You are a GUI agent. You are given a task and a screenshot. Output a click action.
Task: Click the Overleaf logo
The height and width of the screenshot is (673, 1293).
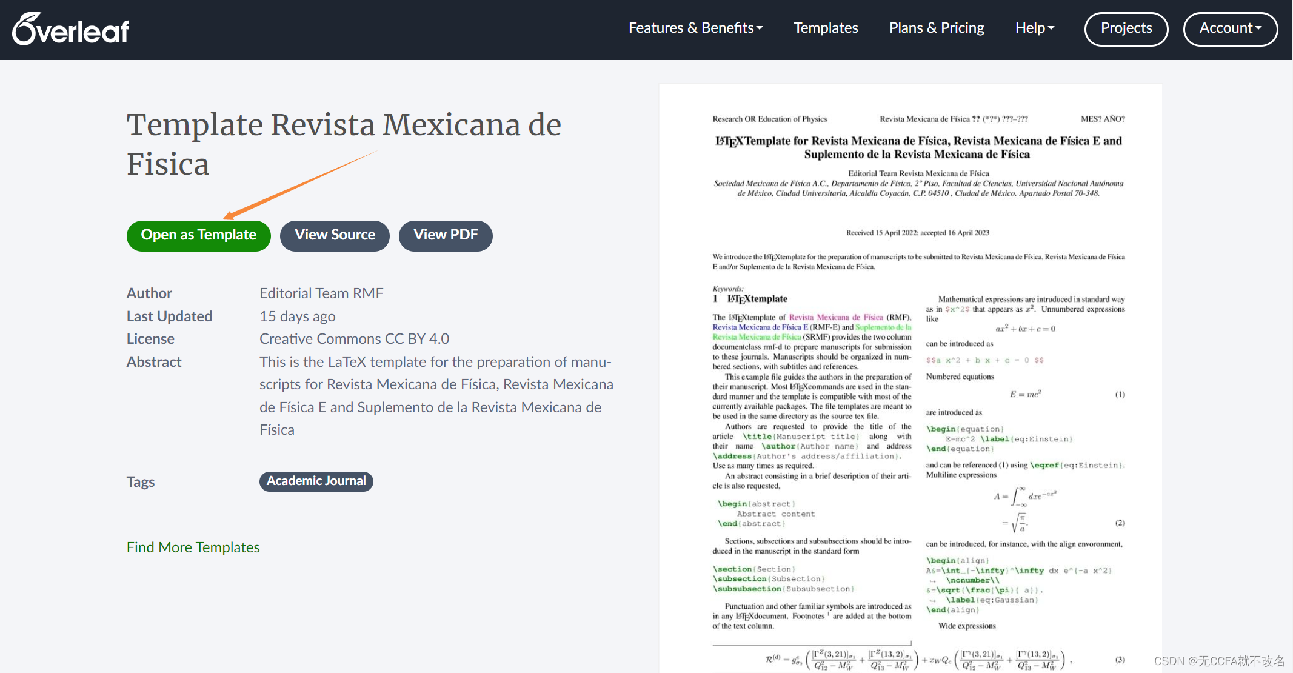[x=71, y=29]
